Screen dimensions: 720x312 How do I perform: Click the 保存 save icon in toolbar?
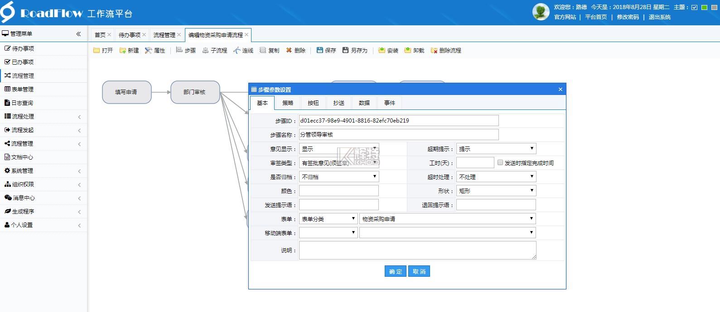tap(320, 50)
